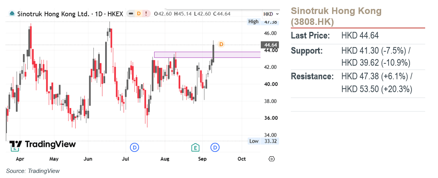Click the Sinotruk Hong Kong (3808.HK) heading

336,16
